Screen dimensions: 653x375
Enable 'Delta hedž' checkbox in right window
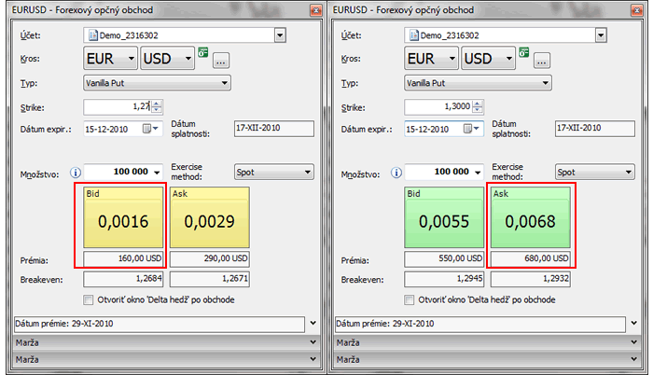410,300
